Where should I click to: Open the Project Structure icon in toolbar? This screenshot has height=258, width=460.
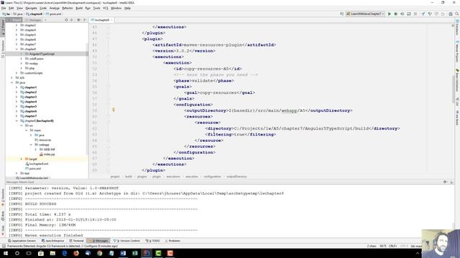click(x=451, y=14)
